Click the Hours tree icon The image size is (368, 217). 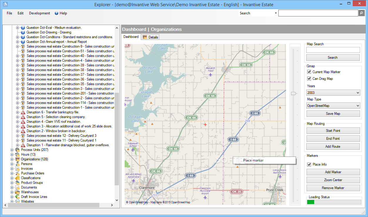click(x=18, y=154)
